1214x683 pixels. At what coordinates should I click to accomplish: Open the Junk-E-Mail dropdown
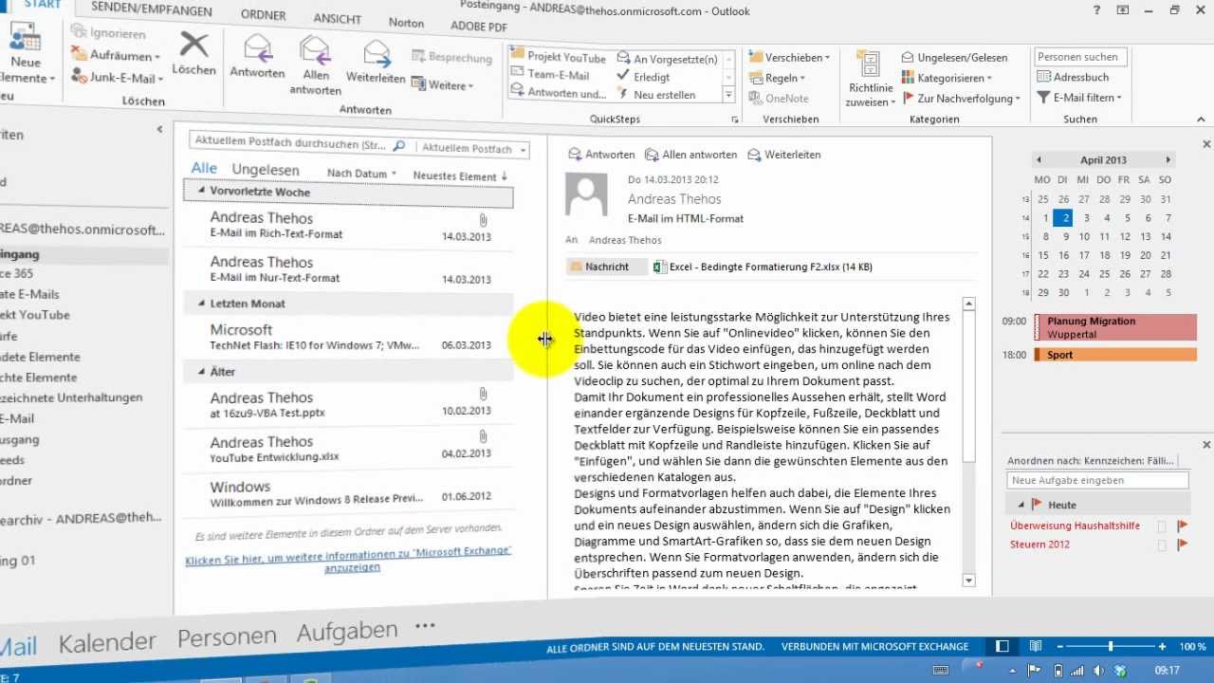point(118,78)
